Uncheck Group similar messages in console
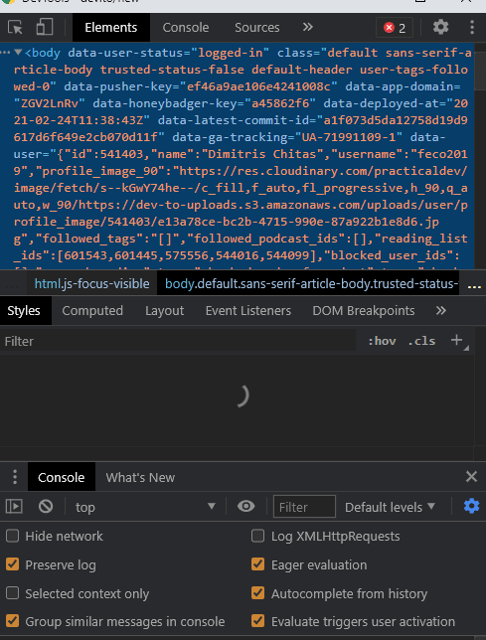The image size is (486, 640). (13, 621)
